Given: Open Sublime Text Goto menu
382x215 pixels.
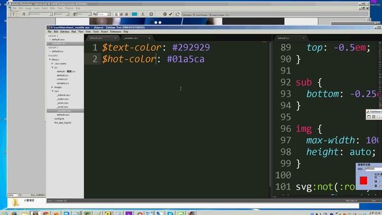Looking at the screenshot, I should point(88,32).
